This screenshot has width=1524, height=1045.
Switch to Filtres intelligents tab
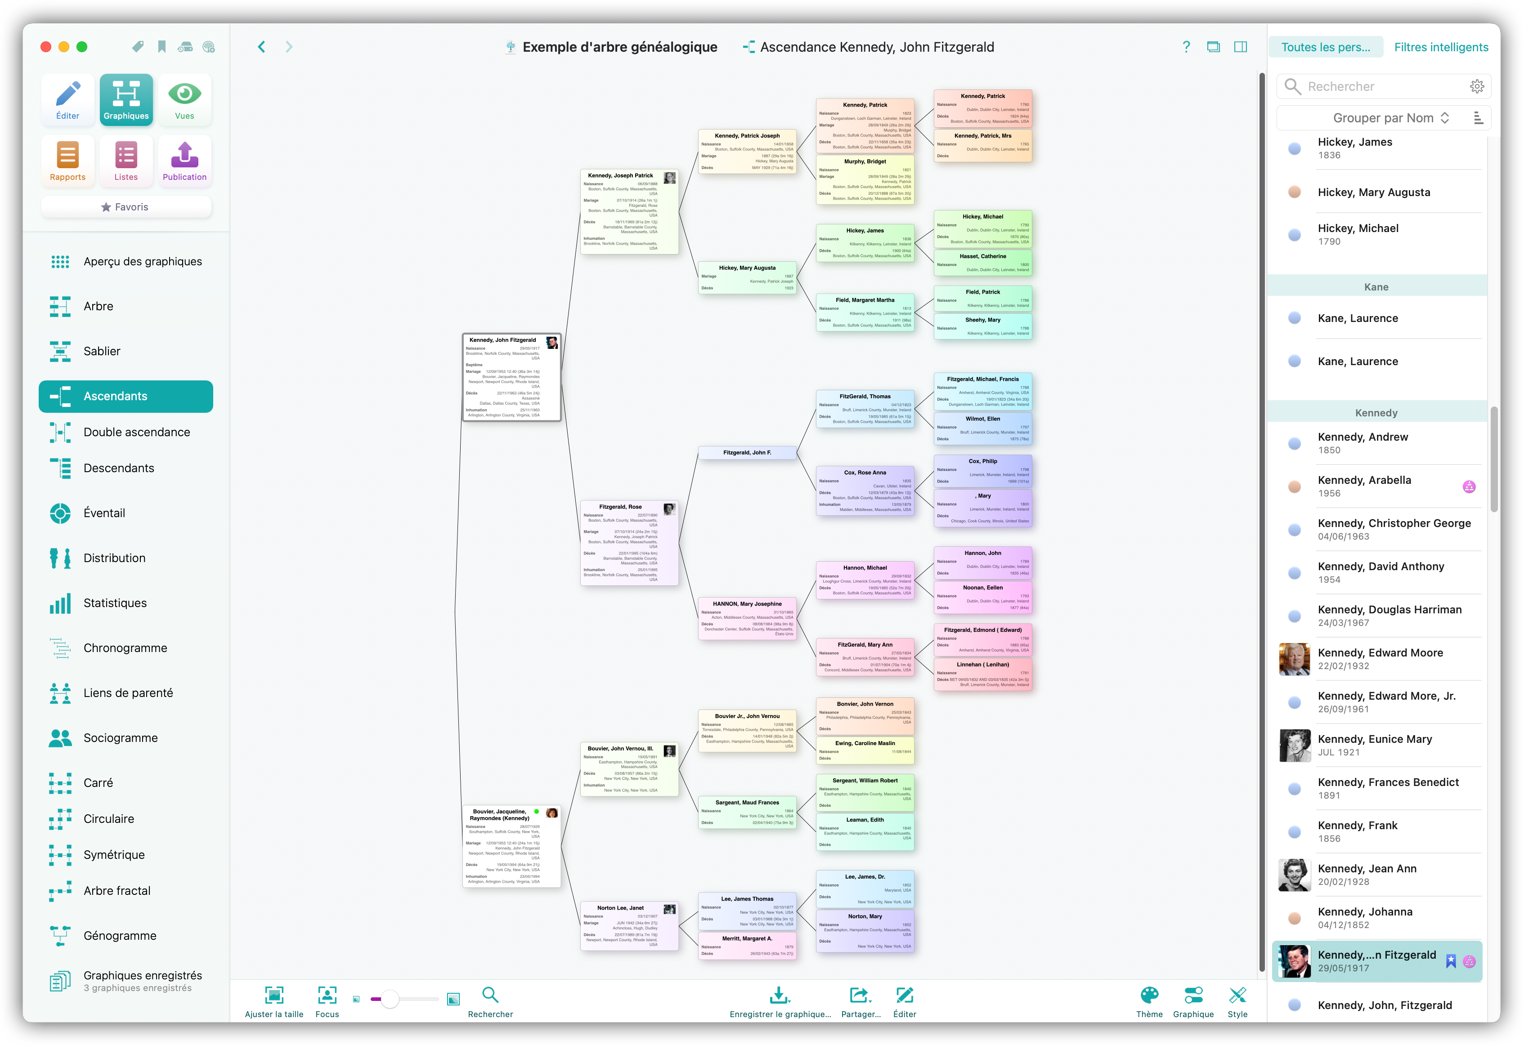pyautogui.click(x=1441, y=47)
